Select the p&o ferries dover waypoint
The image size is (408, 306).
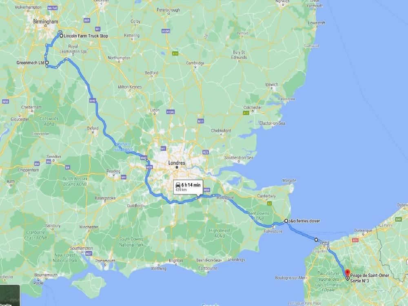286,221
